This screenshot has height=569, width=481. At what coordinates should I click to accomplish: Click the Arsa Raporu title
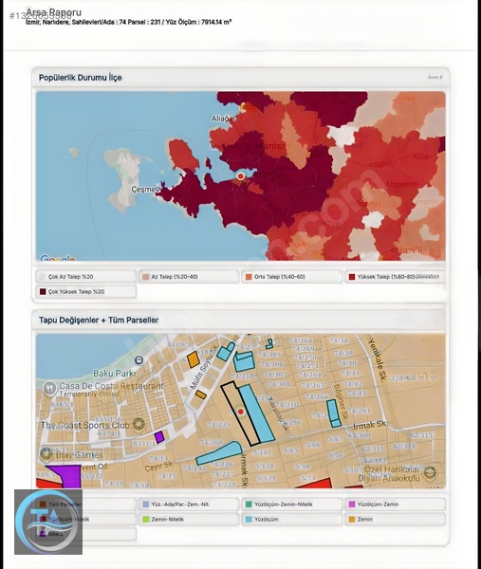click(53, 12)
